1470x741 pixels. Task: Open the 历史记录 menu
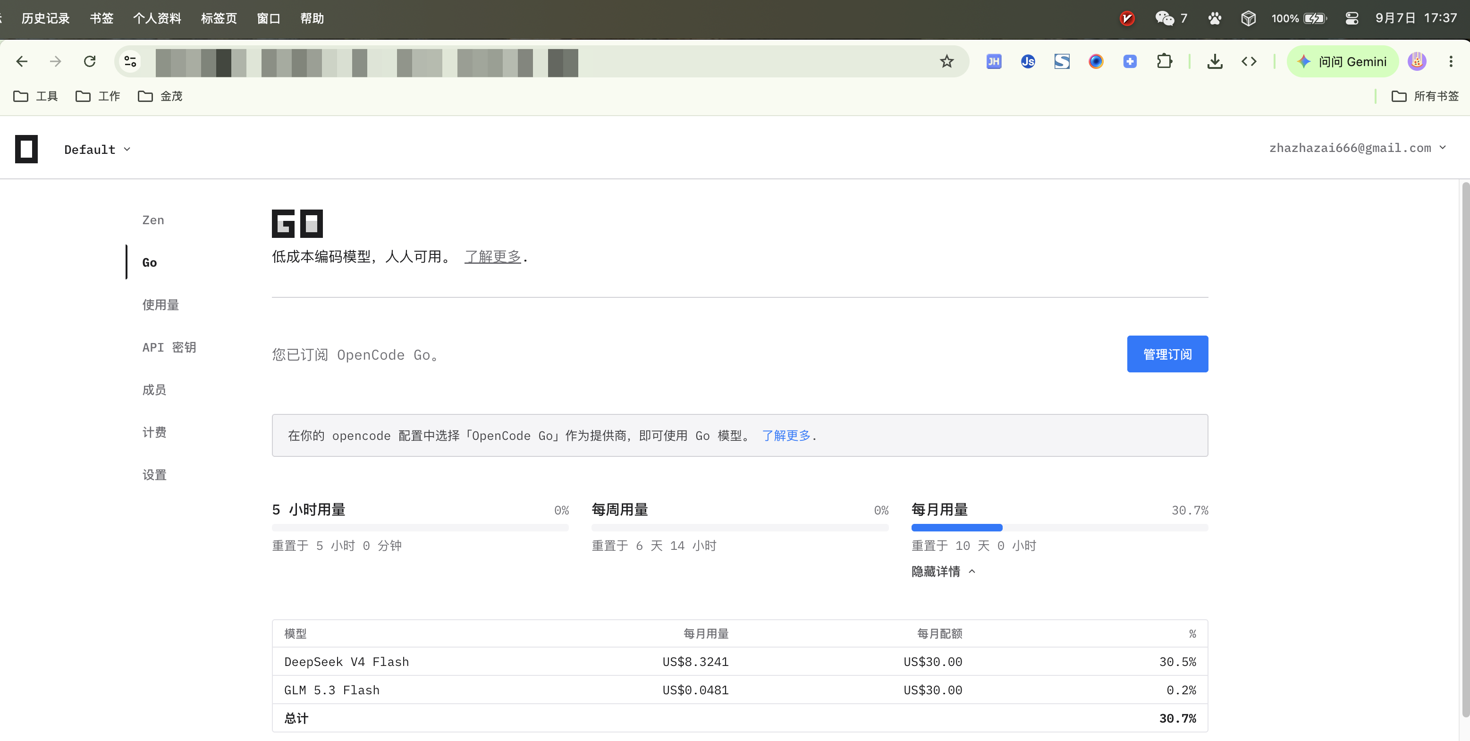(x=46, y=18)
